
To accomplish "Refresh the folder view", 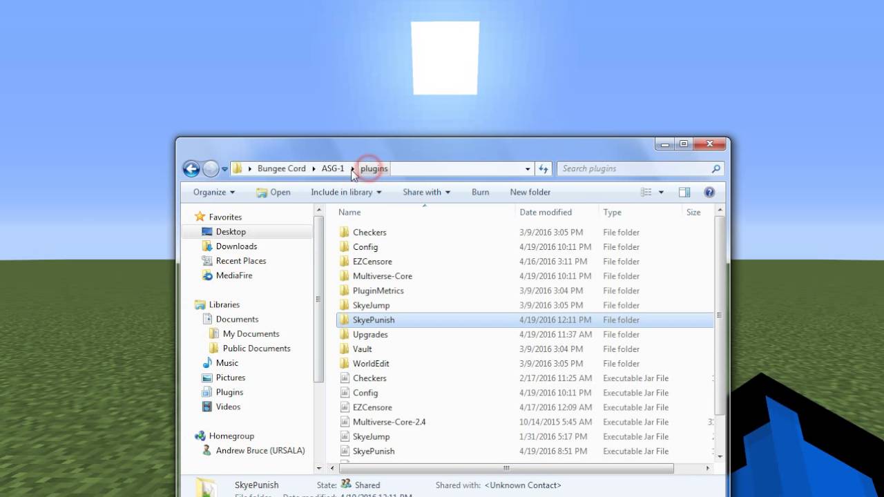I will click(544, 168).
